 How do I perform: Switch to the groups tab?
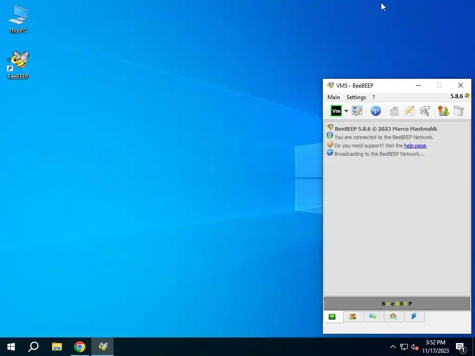393,316
